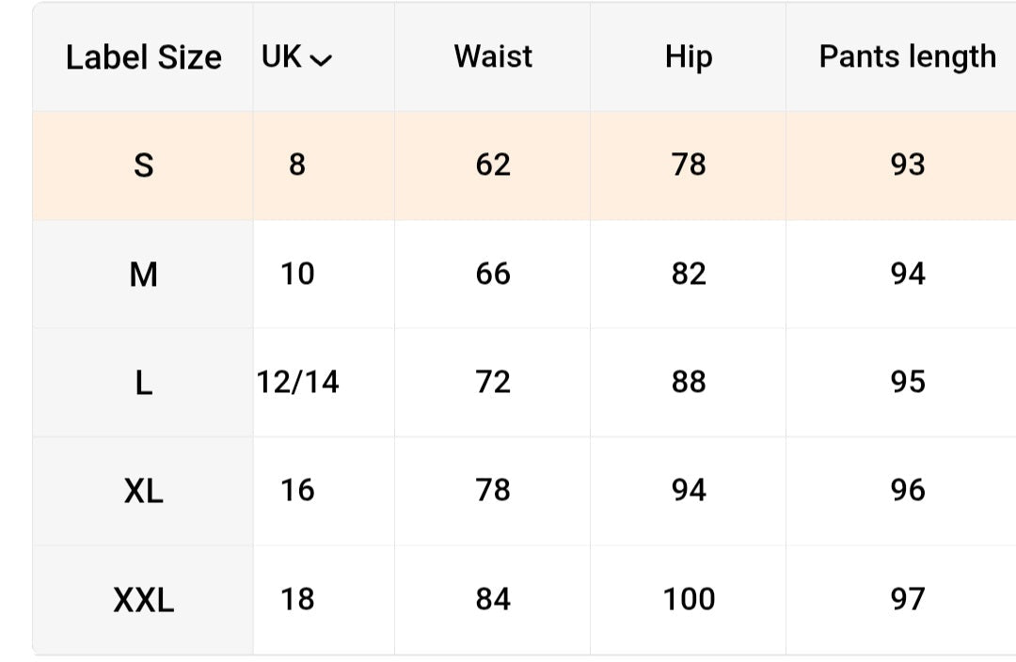
Task: Open the UK size region dropdown
Action: [296, 57]
